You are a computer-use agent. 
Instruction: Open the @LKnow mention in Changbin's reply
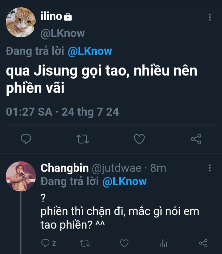125,181
